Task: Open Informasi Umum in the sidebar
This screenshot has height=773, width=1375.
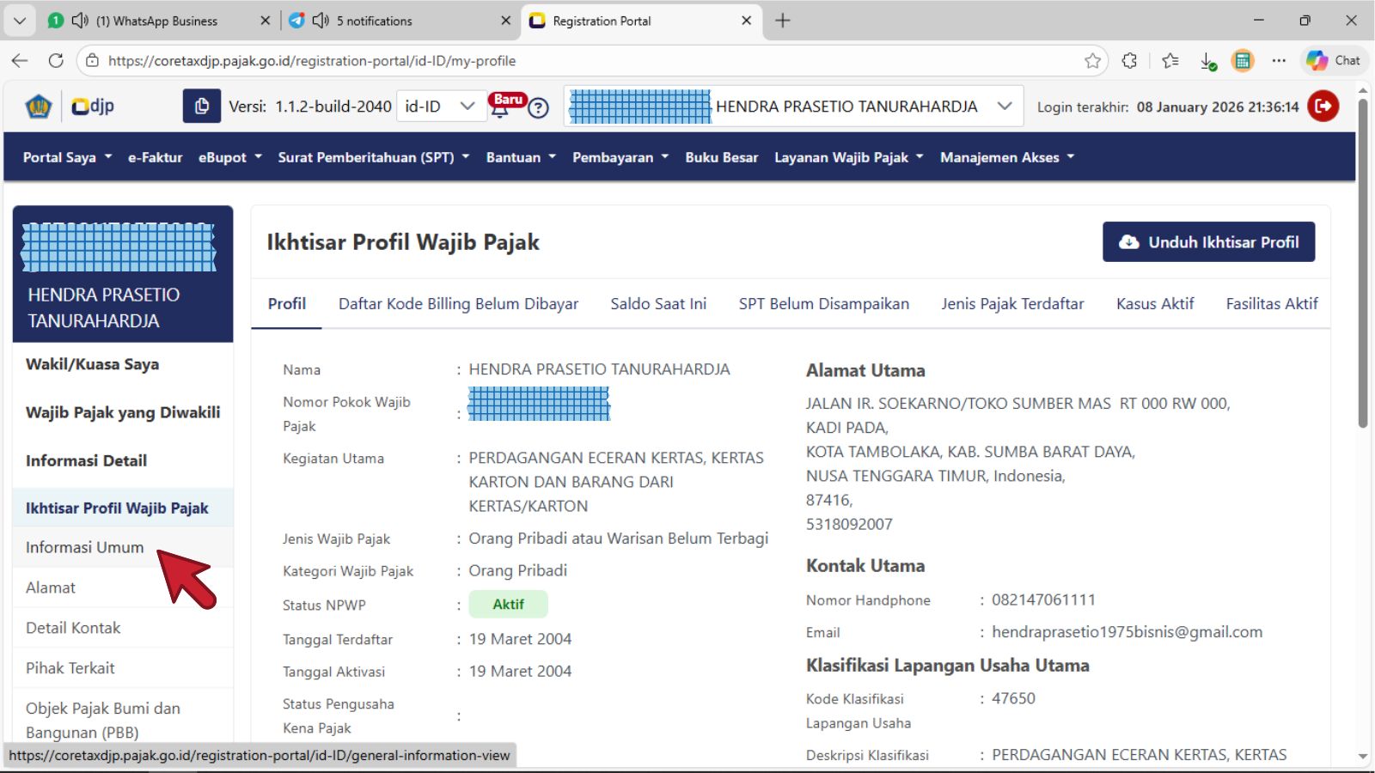Action: point(85,547)
